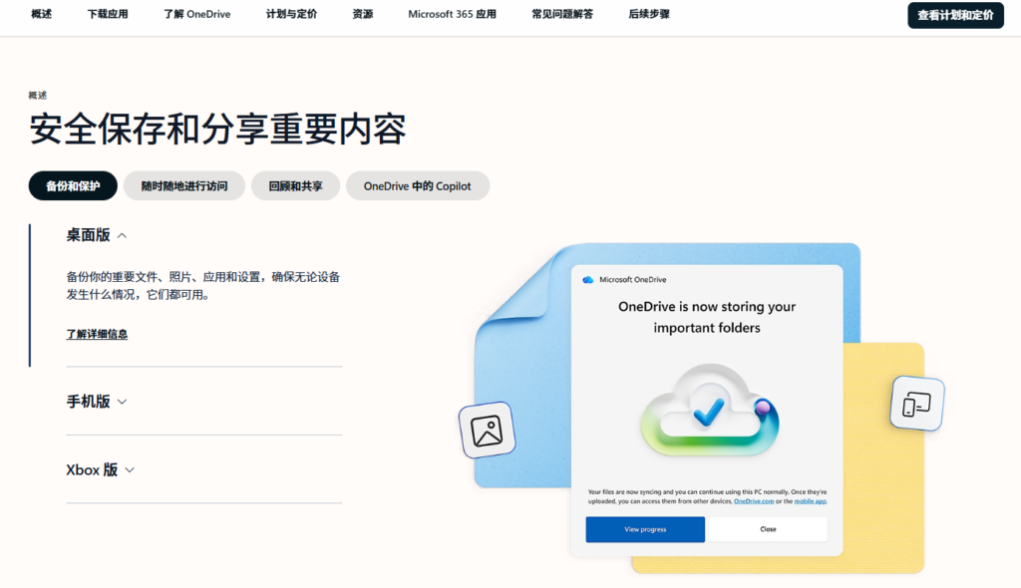Open Microsoft 365 应用 nav item
Screen dimensions: 1021x588
point(452,14)
